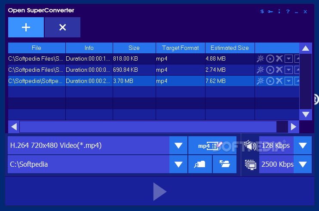Image resolution: width=319 pixels, height=211 pixels.
Task: Click the 128 Kbps audio bitrate value
Action: point(276,145)
